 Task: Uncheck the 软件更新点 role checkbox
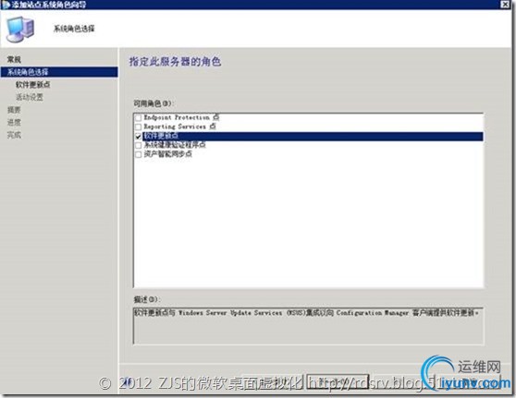[138, 136]
